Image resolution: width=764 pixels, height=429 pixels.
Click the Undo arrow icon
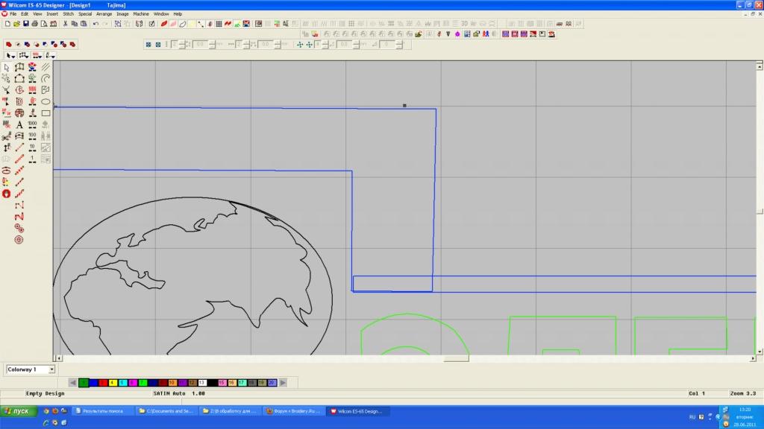(x=95, y=24)
